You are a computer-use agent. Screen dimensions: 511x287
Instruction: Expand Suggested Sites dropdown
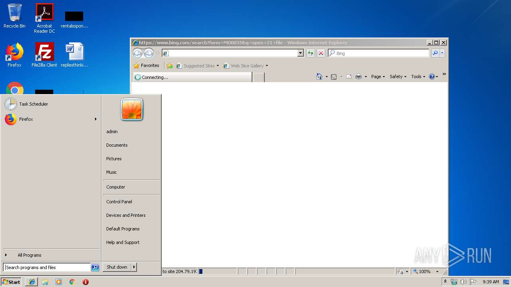(218, 66)
